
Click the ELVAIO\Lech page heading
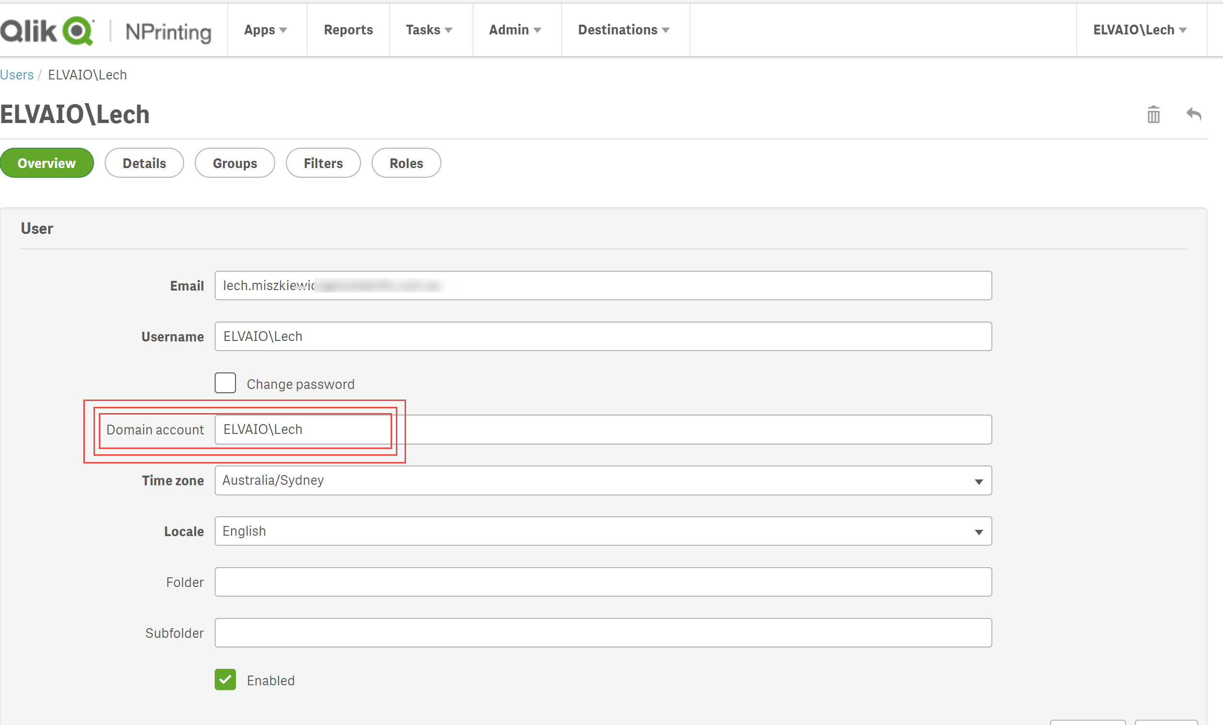(x=75, y=115)
